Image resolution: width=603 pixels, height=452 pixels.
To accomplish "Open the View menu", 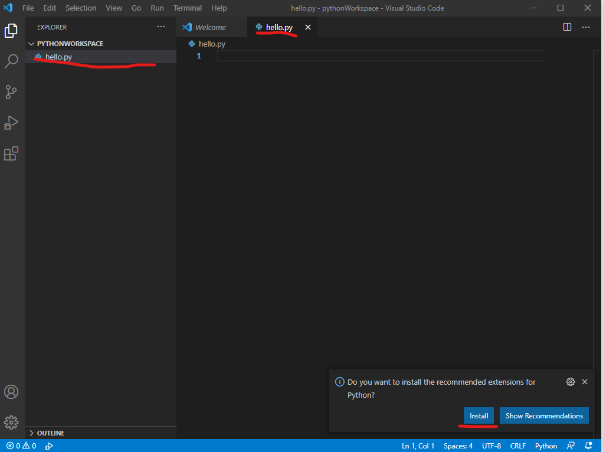I will 114,8.
